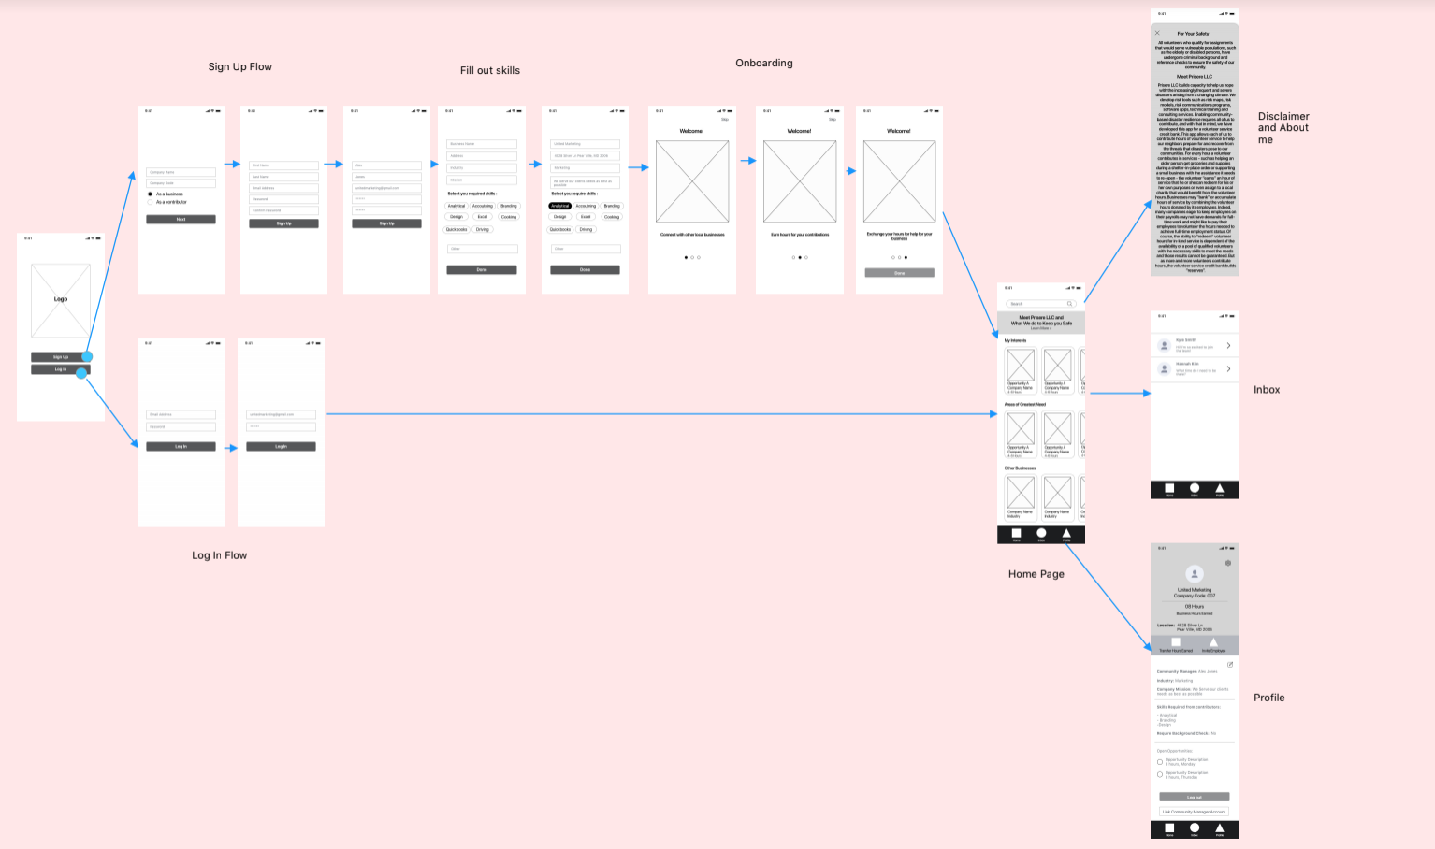Click the Company Name input field
Image resolution: width=1435 pixels, height=849 pixels.
tap(181, 172)
